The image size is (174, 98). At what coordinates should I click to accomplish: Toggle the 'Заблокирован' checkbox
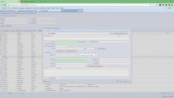[77, 42]
